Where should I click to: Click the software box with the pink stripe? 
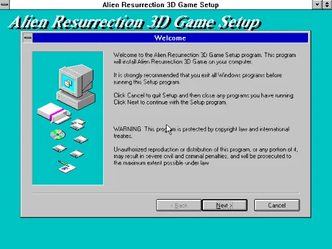pos(54,113)
